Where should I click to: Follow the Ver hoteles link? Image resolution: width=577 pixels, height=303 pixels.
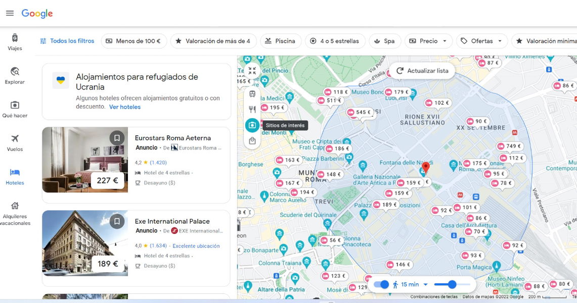pos(125,107)
